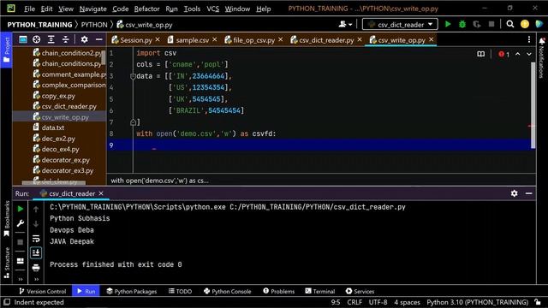
Task: Toggle soft-wrap in Run console
Action: (x=36, y=239)
